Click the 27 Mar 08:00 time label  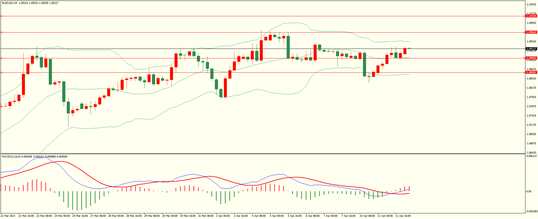98,216
